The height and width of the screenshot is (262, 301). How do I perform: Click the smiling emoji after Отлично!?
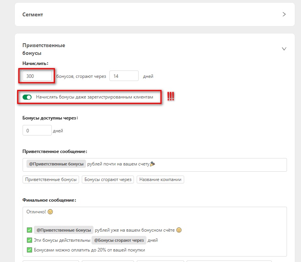pos(50,212)
